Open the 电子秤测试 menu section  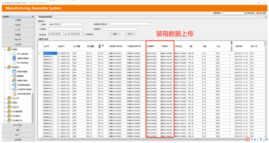pos(18,125)
